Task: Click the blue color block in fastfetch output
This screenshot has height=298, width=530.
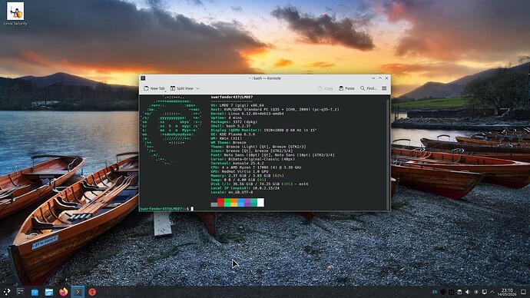Action: [240, 203]
